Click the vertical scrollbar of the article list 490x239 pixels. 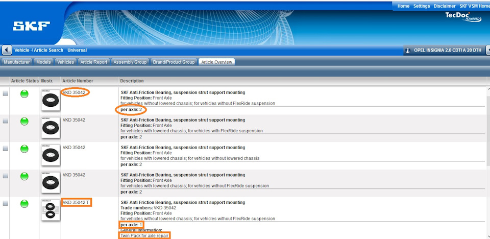488,163
